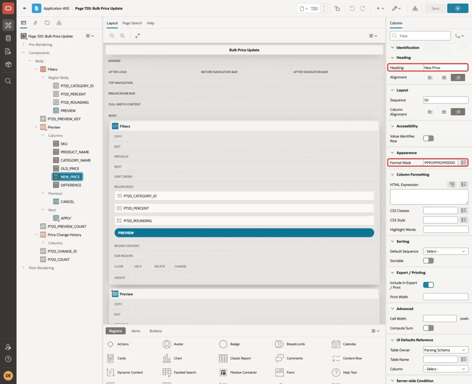
Task: Open the Default Sequence dropdown
Action: (446, 252)
